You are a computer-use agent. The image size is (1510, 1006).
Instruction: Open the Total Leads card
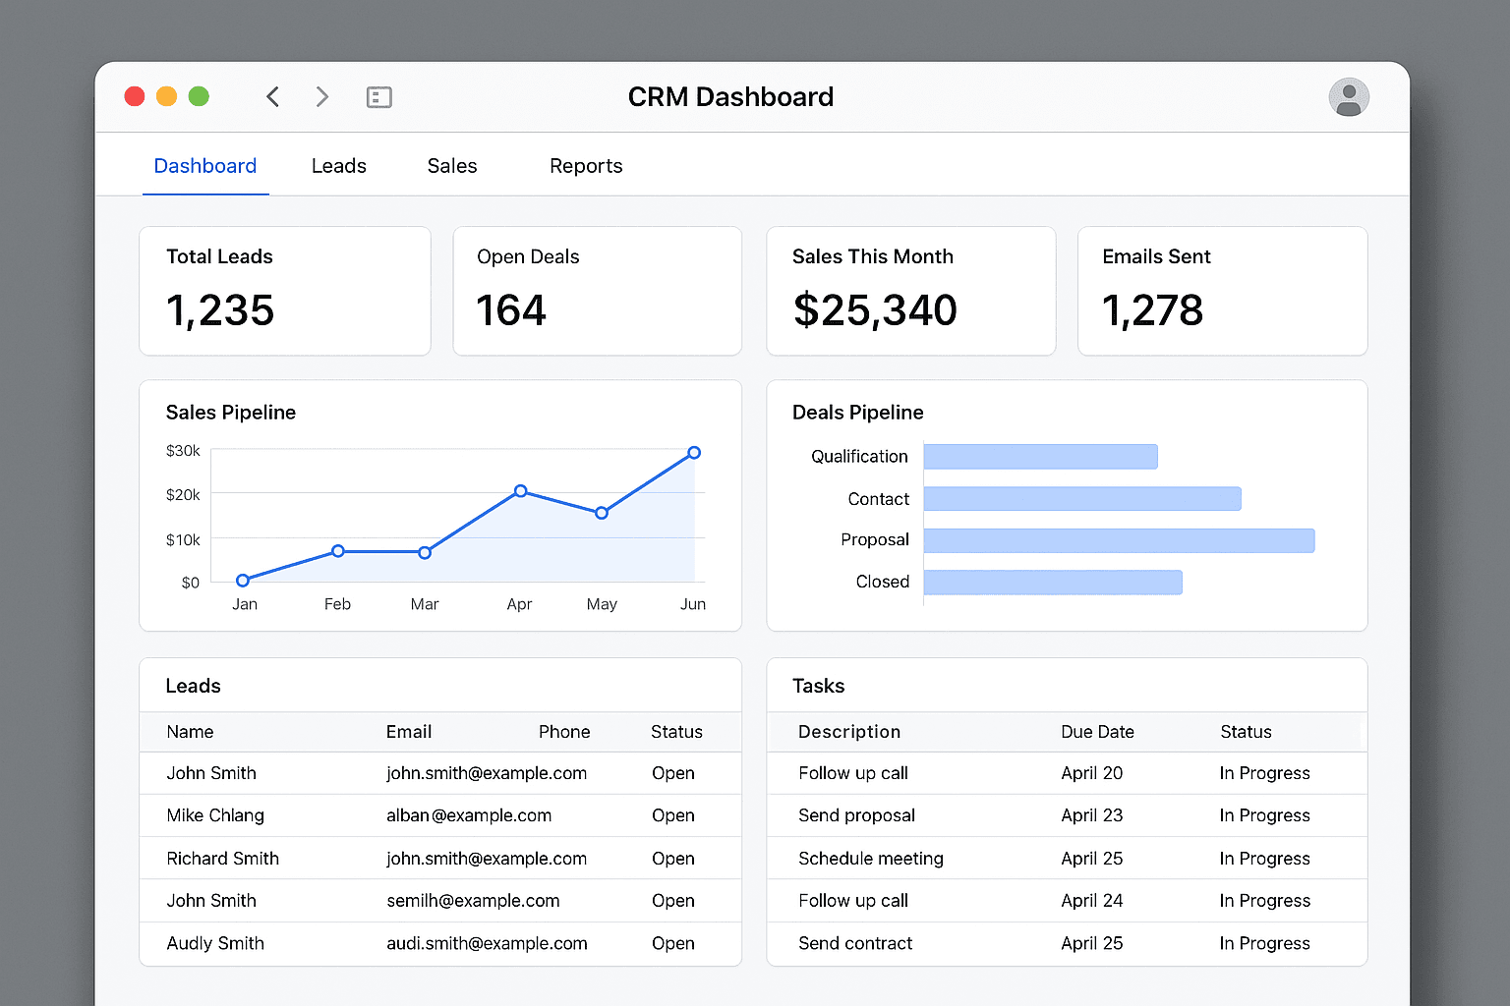(x=285, y=291)
